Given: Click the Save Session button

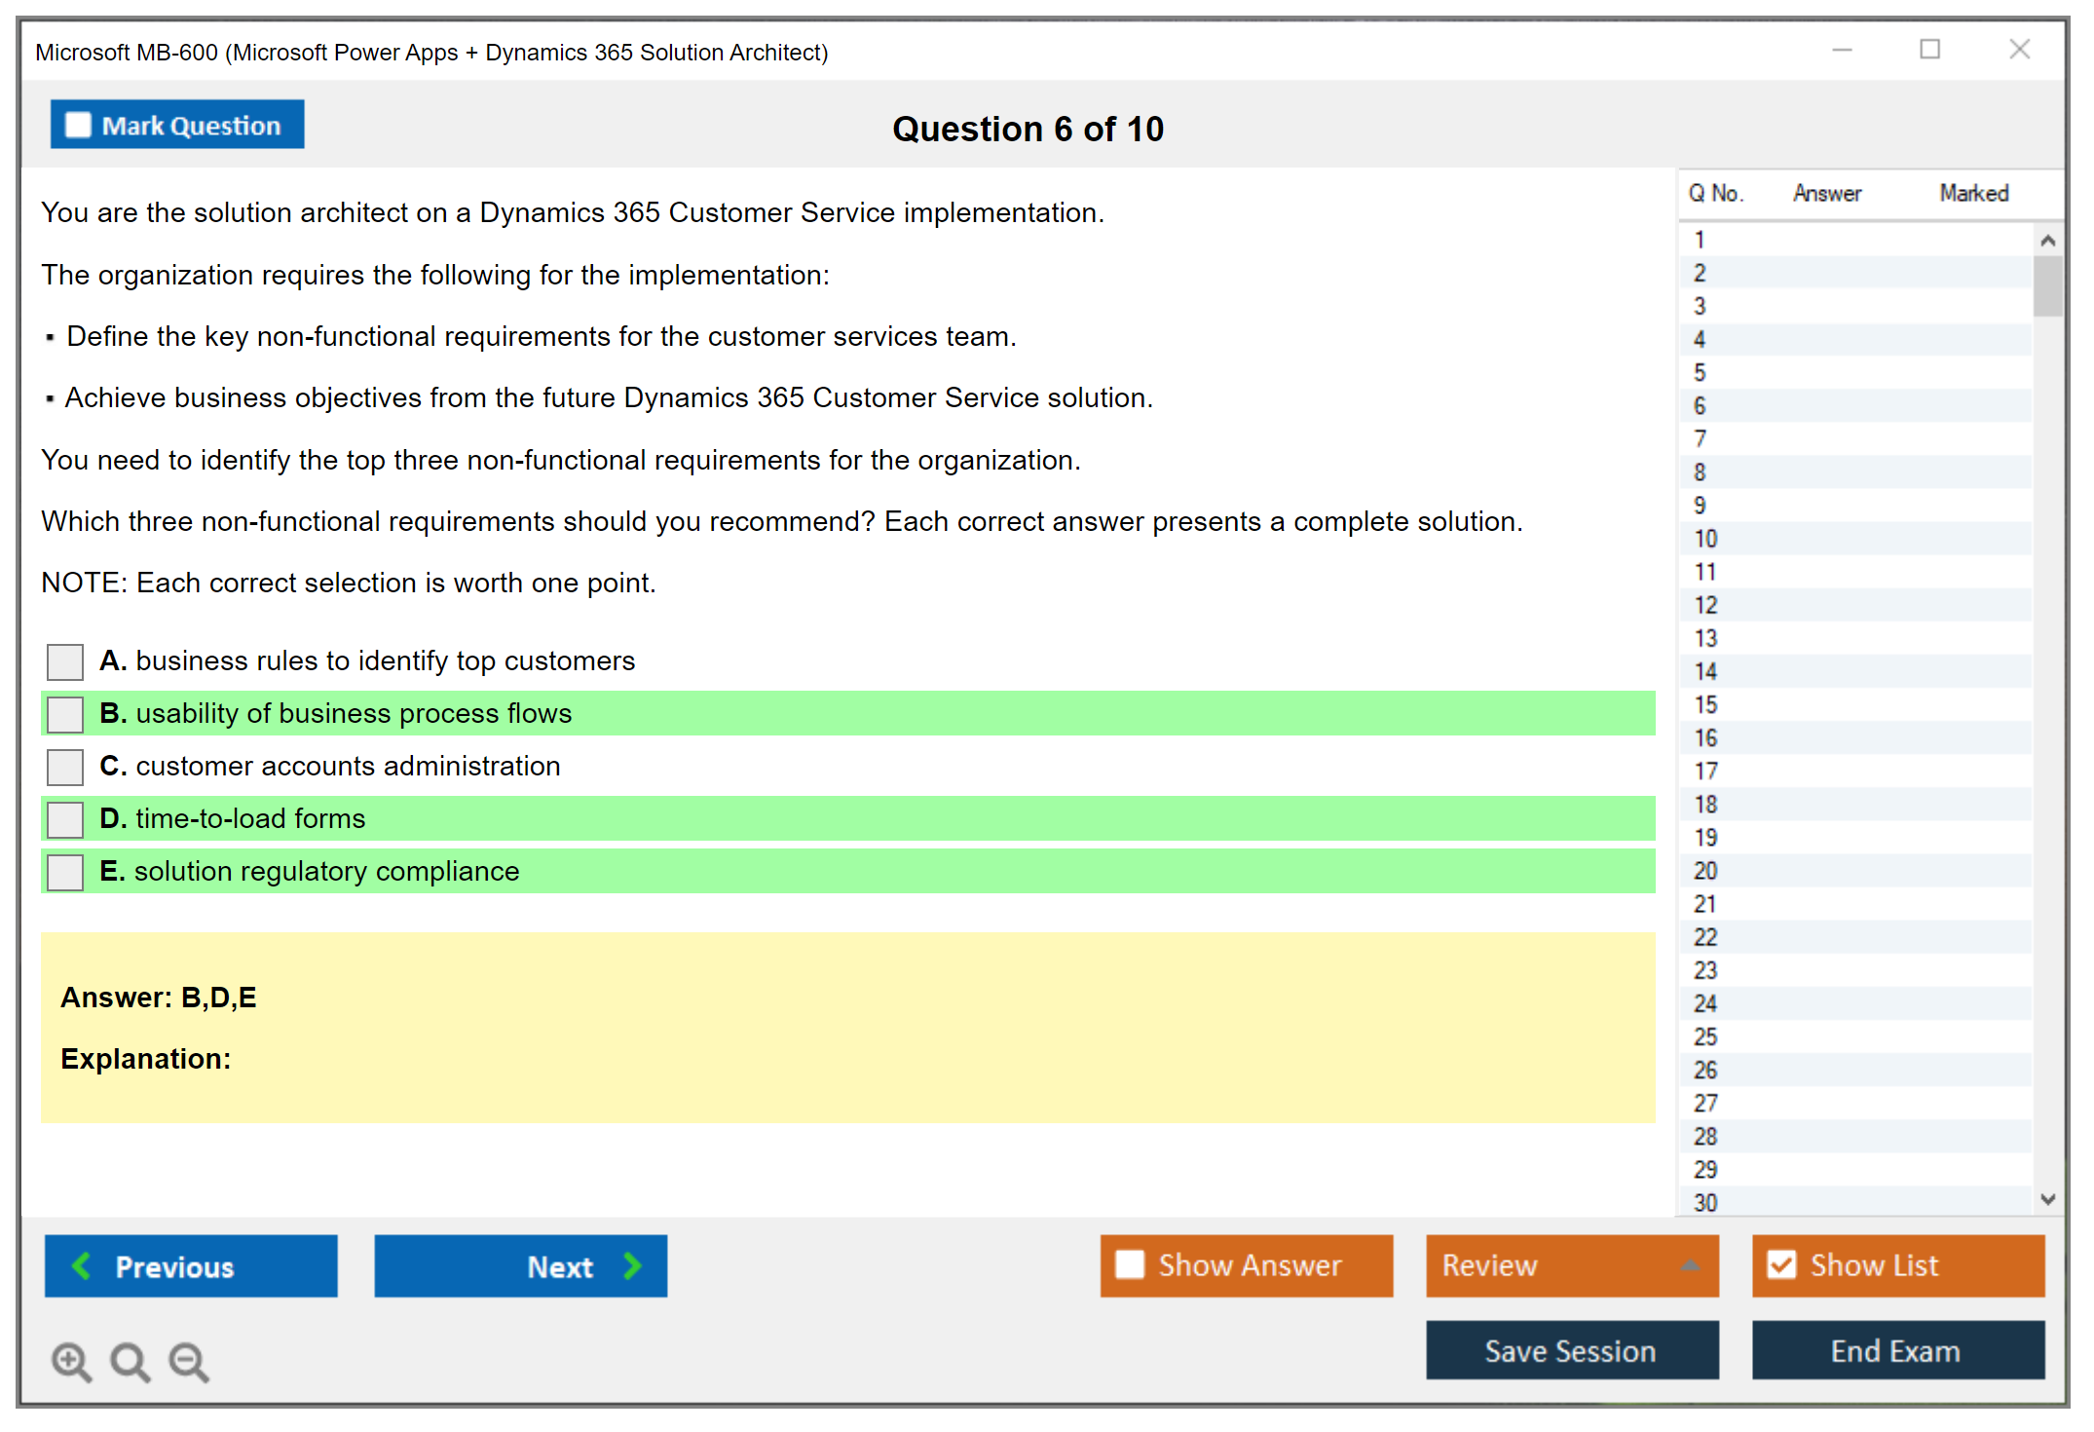Looking at the screenshot, I should (x=1571, y=1350).
